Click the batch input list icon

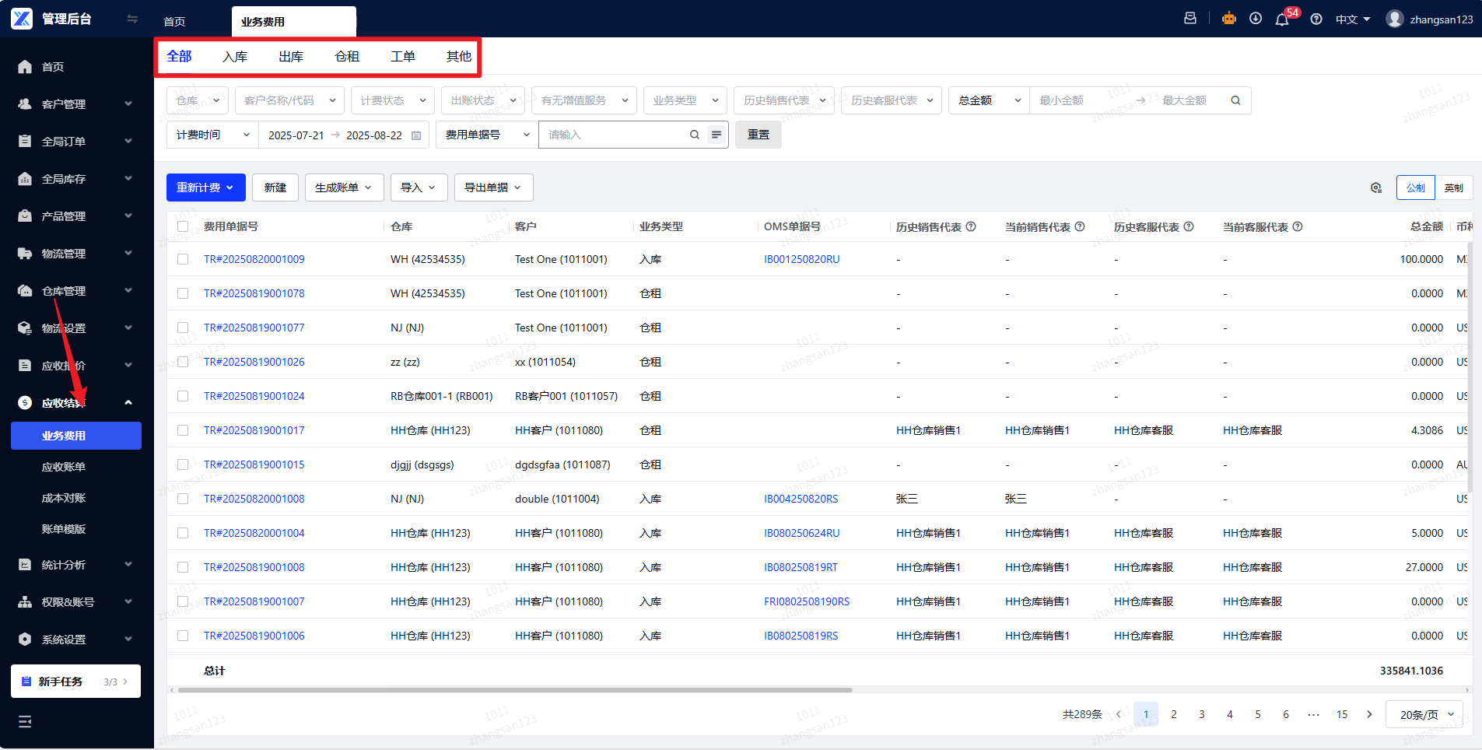click(x=716, y=135)
